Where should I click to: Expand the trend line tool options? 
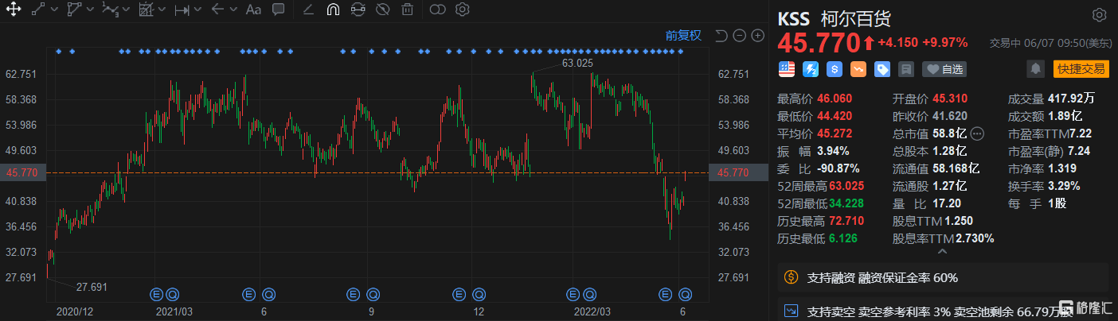pos(53,10)
